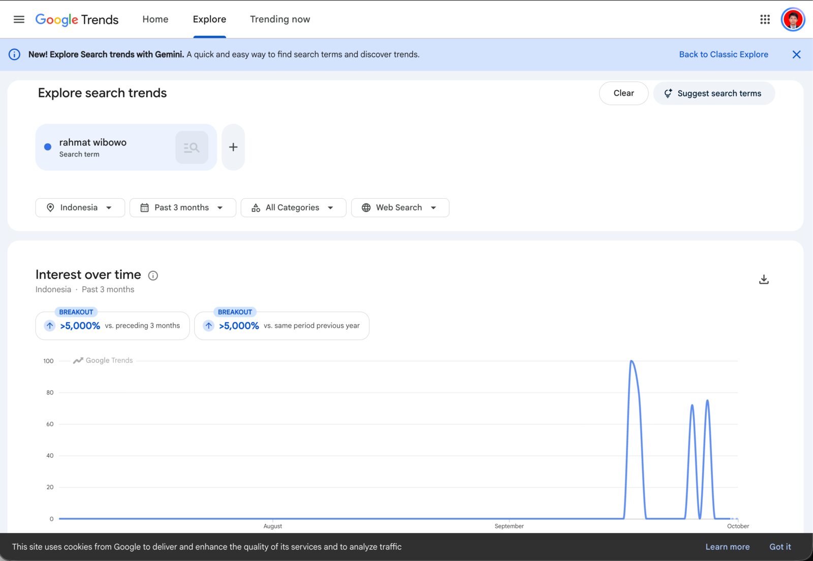The width and height of the screenshot is (813, 561).
Task: Open the Google account avatar
Action: tap(793, 19)
